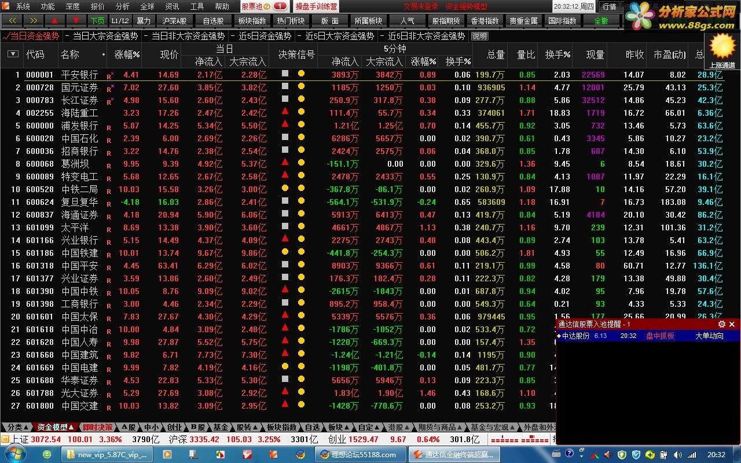Click the R mark beside 浦发银行

pos(109,127)
